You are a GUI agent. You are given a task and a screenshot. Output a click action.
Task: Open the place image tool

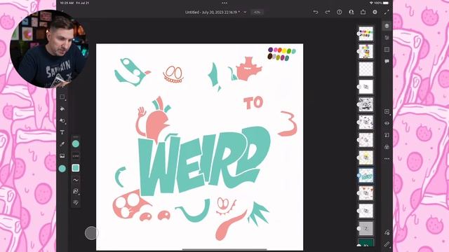[62, 155]
